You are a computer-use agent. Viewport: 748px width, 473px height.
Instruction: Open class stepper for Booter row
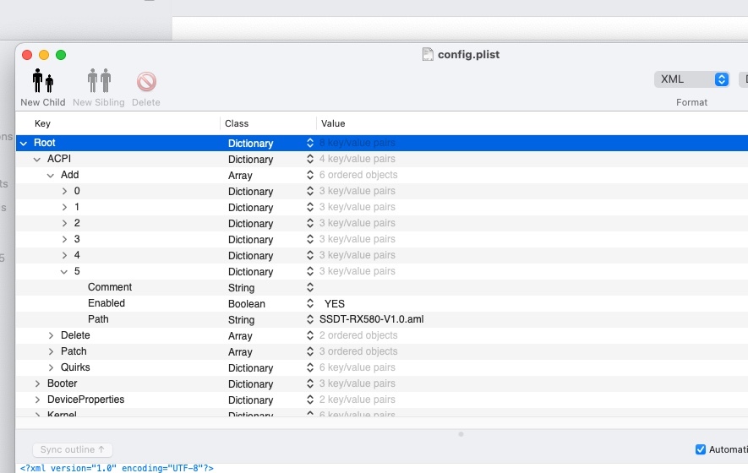pyautogui.click(x=310, y=383)
